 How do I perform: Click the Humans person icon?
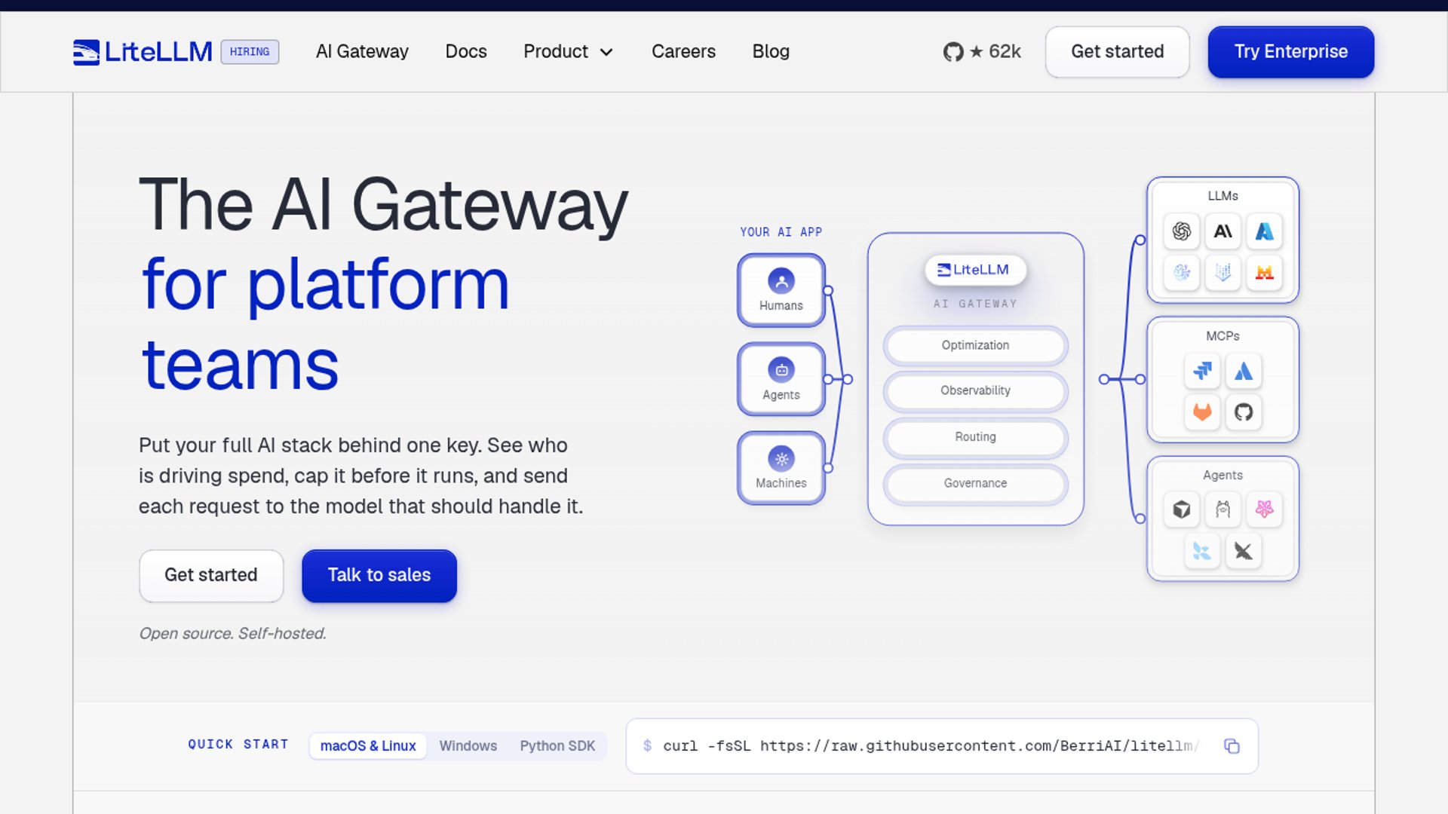click(x=781, y=281)
